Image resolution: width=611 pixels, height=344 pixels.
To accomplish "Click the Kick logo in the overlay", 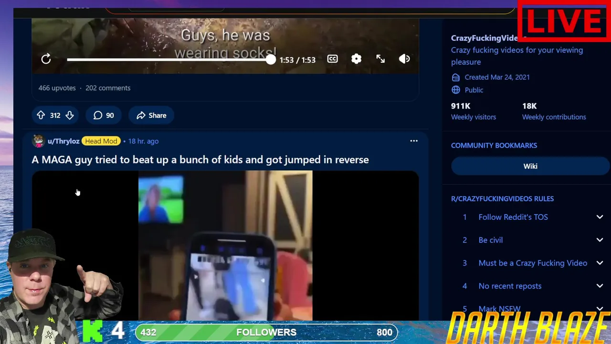I will [93, 331].
